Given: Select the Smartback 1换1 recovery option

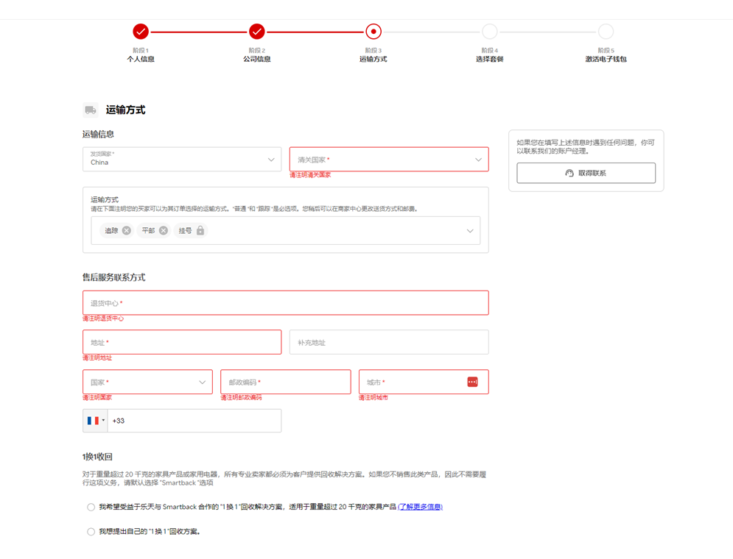Looking at the screenshot, I should click(89, 507).
